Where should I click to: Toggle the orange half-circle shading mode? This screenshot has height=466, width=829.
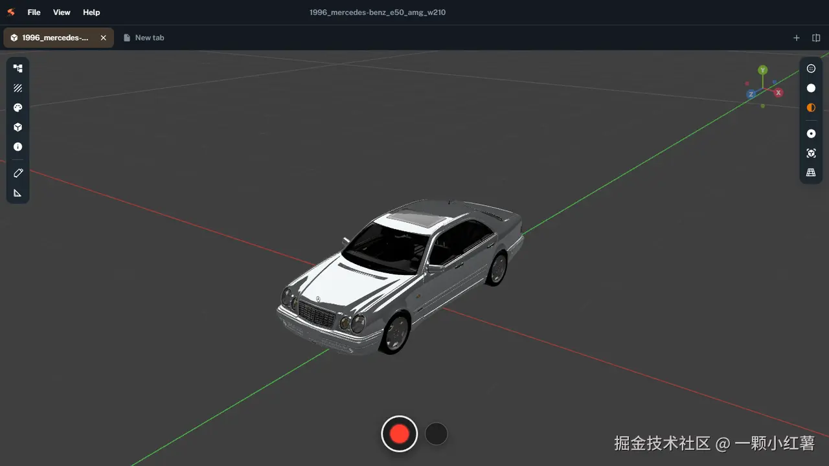point(811,107)
